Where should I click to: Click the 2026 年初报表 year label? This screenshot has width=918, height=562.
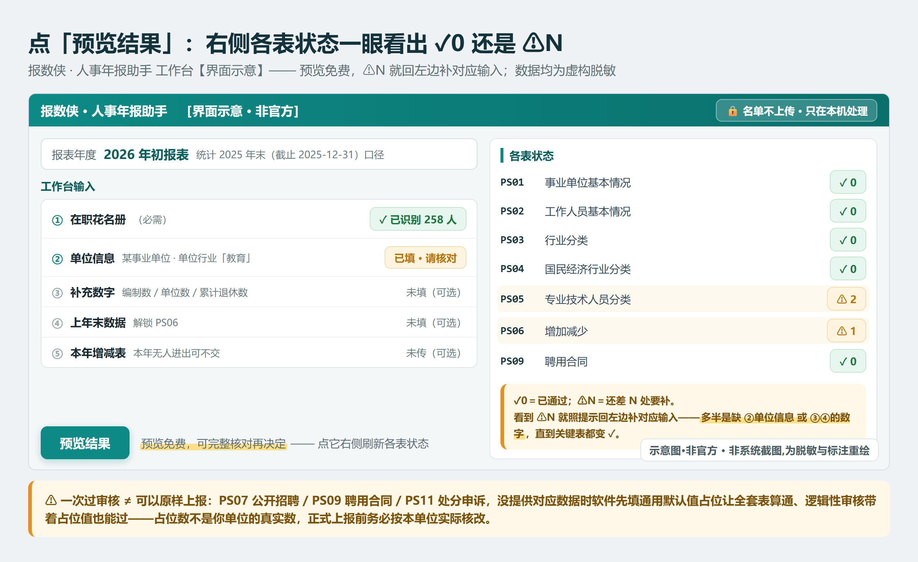[146, 155]
